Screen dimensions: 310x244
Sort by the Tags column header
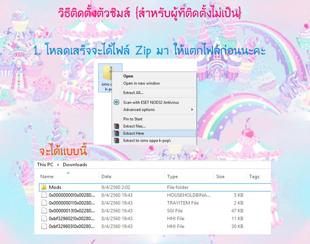[x=254, y=176]
